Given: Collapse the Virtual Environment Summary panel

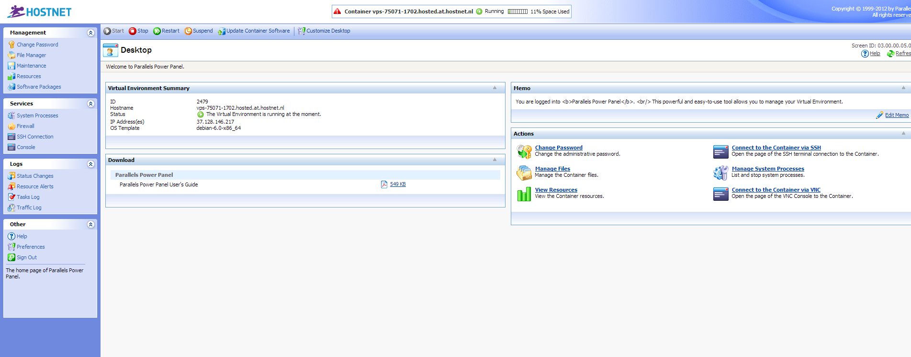Looking at the screenshot, I should (x=495, y=88).
